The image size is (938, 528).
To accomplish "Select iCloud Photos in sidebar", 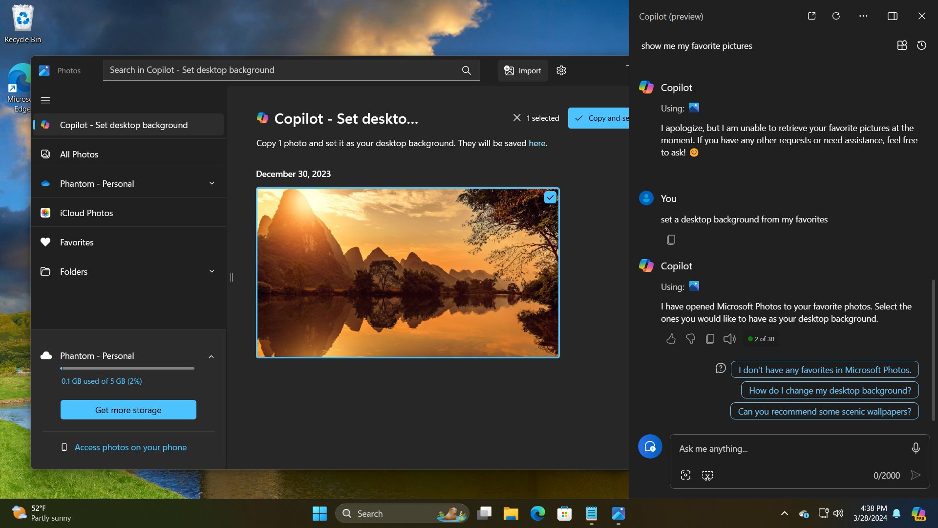I will coord(86,213).
